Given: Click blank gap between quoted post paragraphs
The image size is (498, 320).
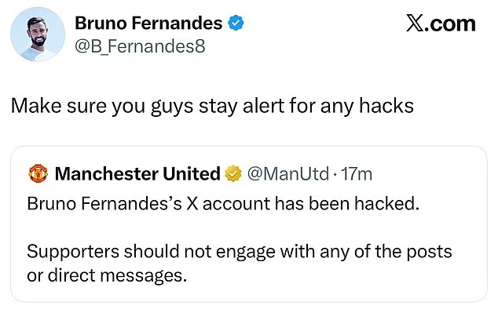Looking at the screenshot, I should (236, 228).
